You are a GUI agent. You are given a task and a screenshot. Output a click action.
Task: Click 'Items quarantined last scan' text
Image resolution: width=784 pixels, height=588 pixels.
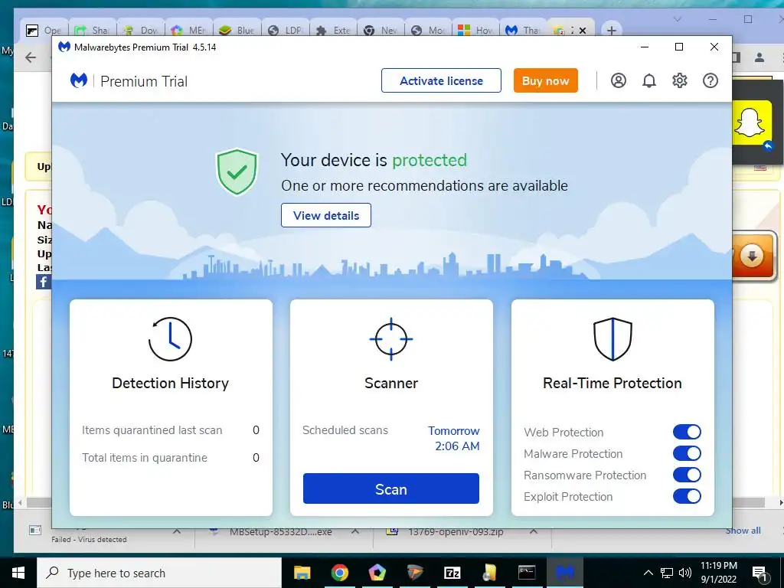click(x=152, y=430)
